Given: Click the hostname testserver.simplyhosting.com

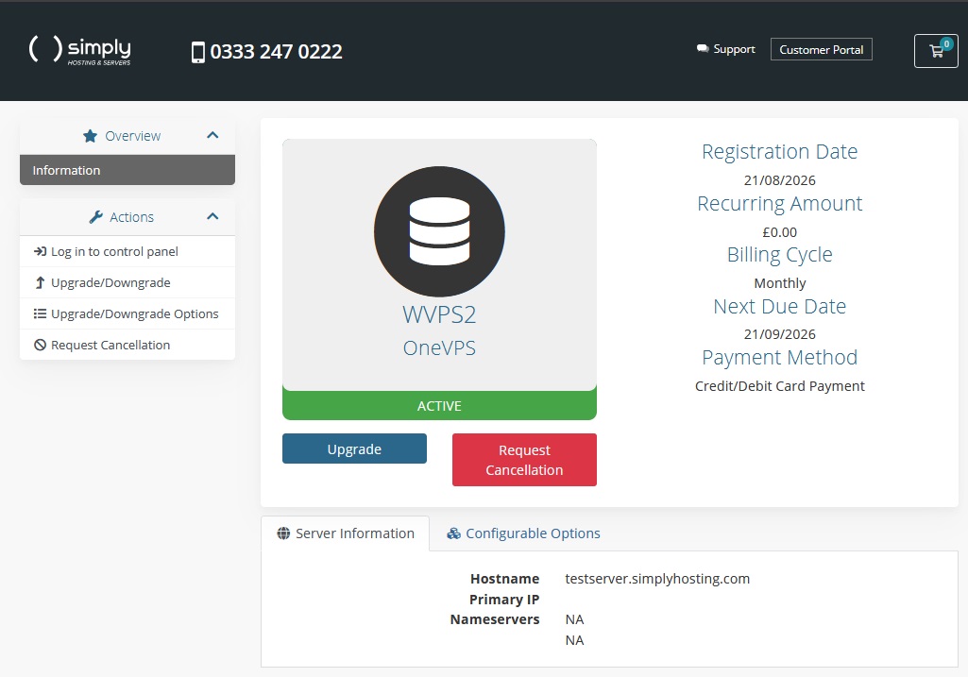Looking at the screenshot, I should (x=657, y=579).
